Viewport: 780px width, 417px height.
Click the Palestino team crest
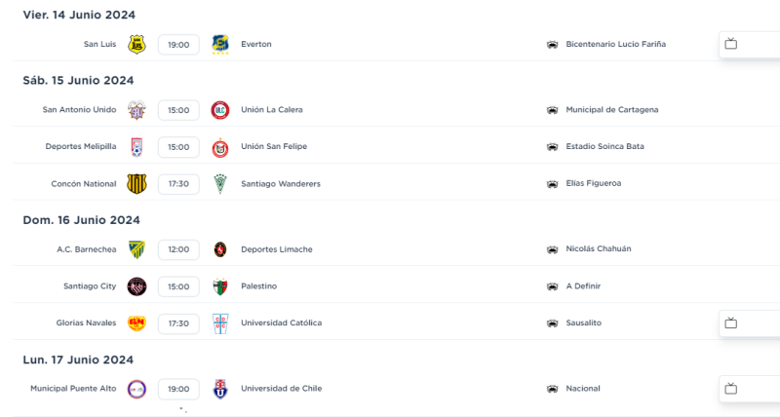(x=220, y=286)
